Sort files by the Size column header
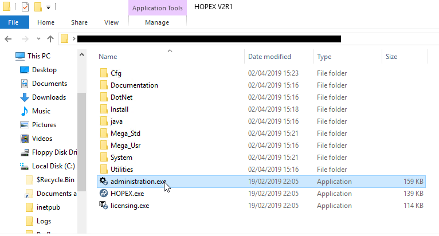Screen dimensions: 439x236 coord(391,57)
